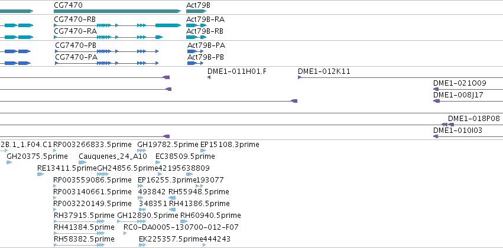The width and height of the screenshot is (503, 248).
Task: Click the DME1-010I03 clone label
Action: click(457, 130)
